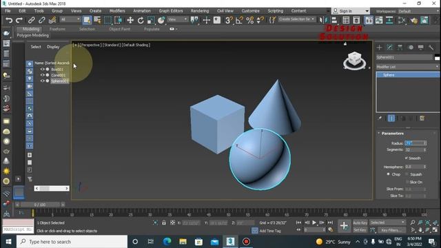Activate the Select and Link tool
The image size is (441, 248).
31,20
